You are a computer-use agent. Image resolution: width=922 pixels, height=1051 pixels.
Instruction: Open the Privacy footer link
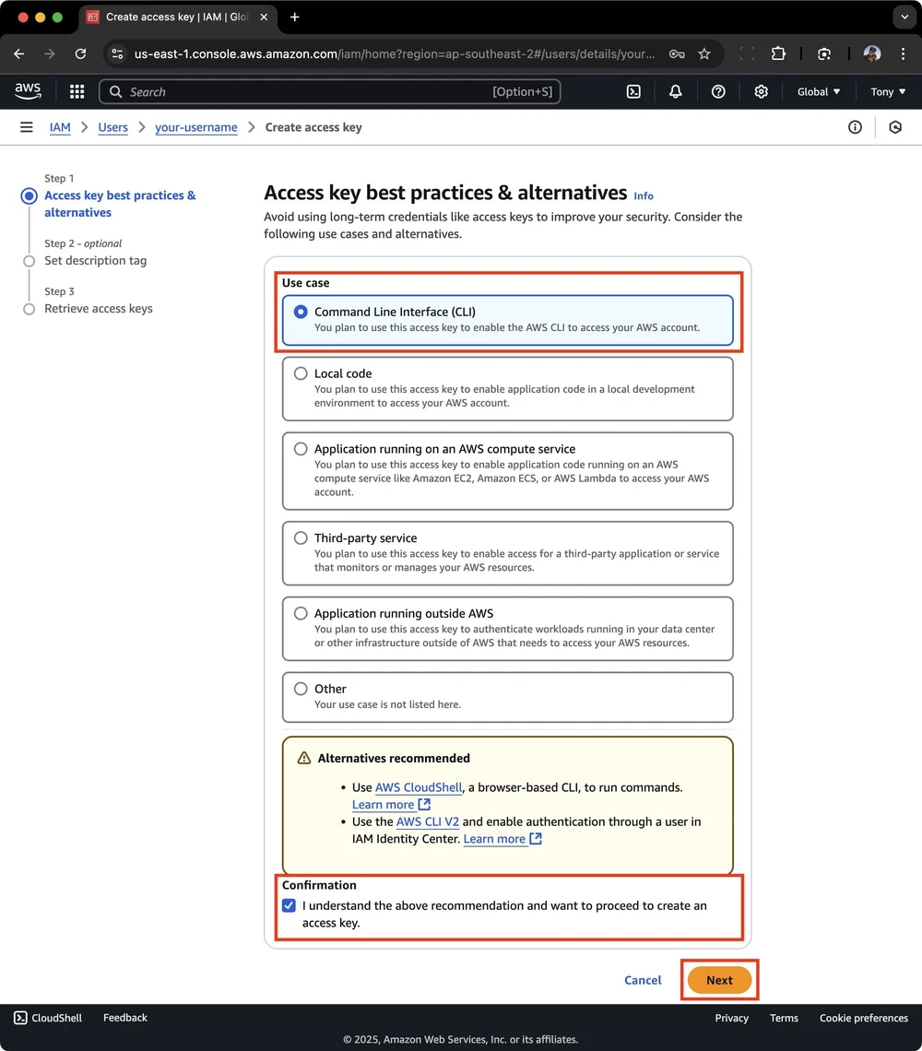(731, 1018)
